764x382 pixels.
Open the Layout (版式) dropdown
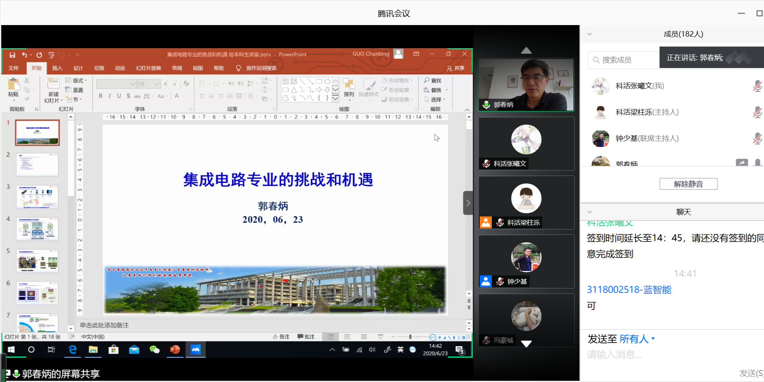(x=76, y=80)
